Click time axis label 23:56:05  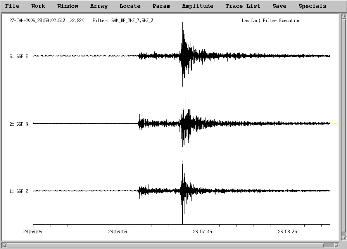(33, 231)
